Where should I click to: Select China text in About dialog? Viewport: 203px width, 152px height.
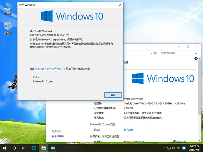[x=36, y=77]
